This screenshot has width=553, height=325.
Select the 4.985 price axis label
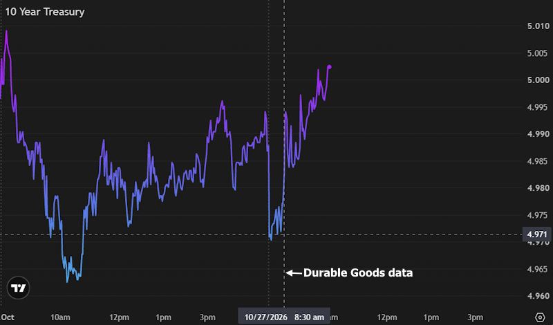(538, 161)
